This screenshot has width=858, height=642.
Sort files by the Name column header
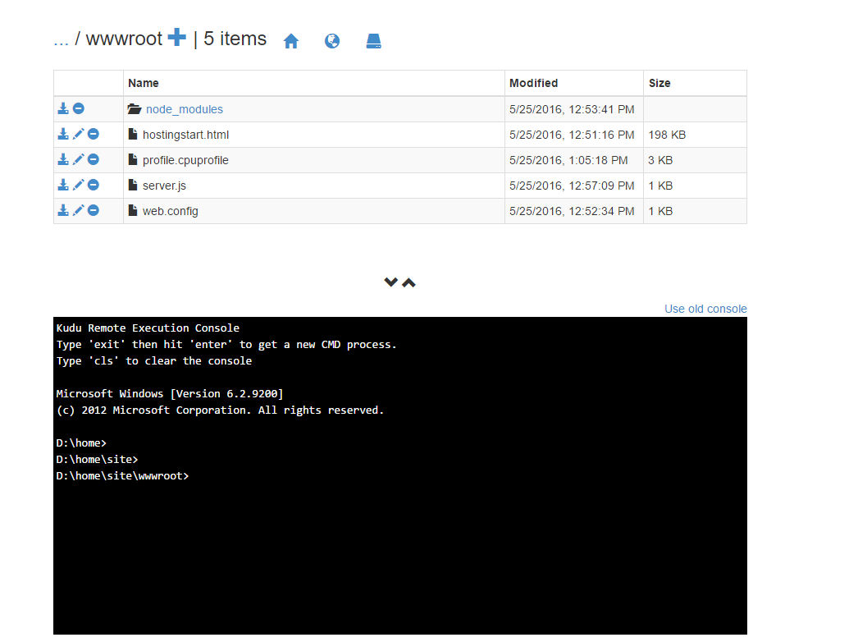point(144,82)
